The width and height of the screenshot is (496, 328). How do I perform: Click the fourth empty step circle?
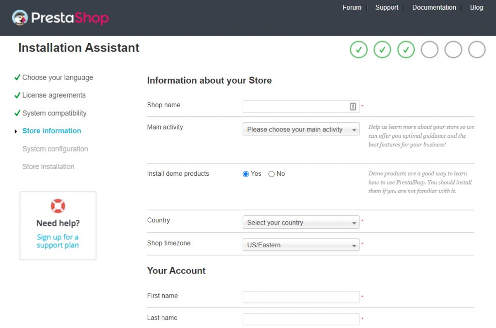tap(429, 49)
